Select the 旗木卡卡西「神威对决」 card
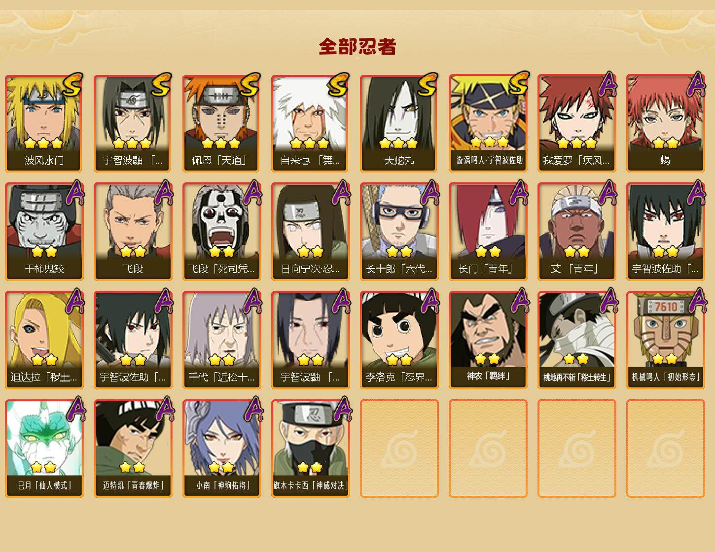This screenshot has height=552, width=715. pos(311,448)
